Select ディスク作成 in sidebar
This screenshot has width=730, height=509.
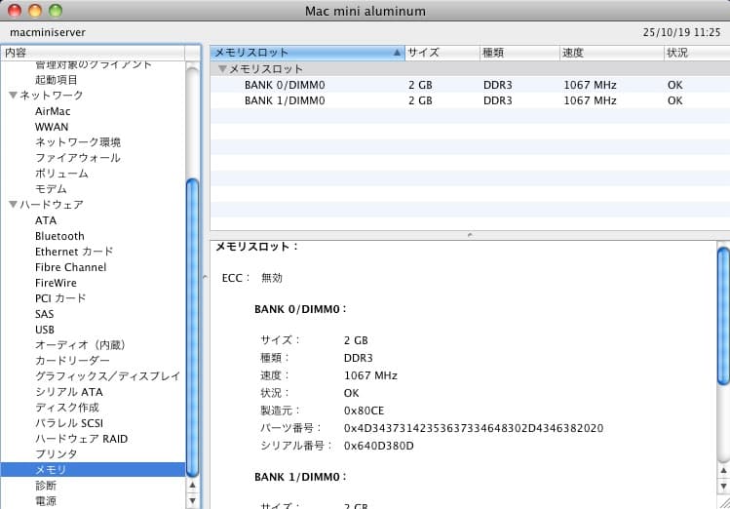point(67,408)
